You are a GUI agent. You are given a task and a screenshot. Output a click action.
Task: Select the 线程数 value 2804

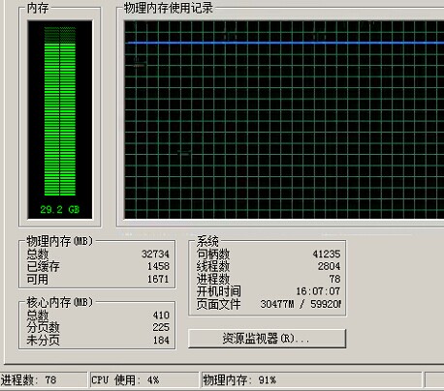coord(329,266)
